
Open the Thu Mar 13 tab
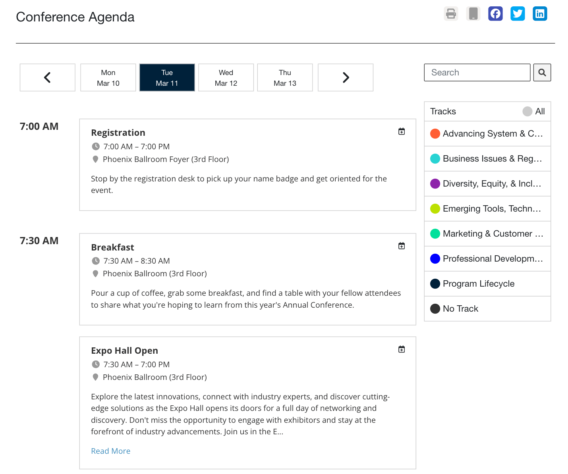point(285,77)
